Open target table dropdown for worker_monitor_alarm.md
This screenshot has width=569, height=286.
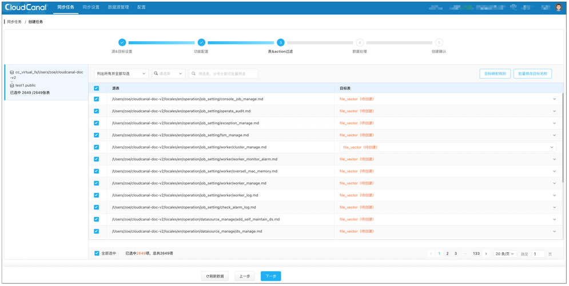point(555,159)
